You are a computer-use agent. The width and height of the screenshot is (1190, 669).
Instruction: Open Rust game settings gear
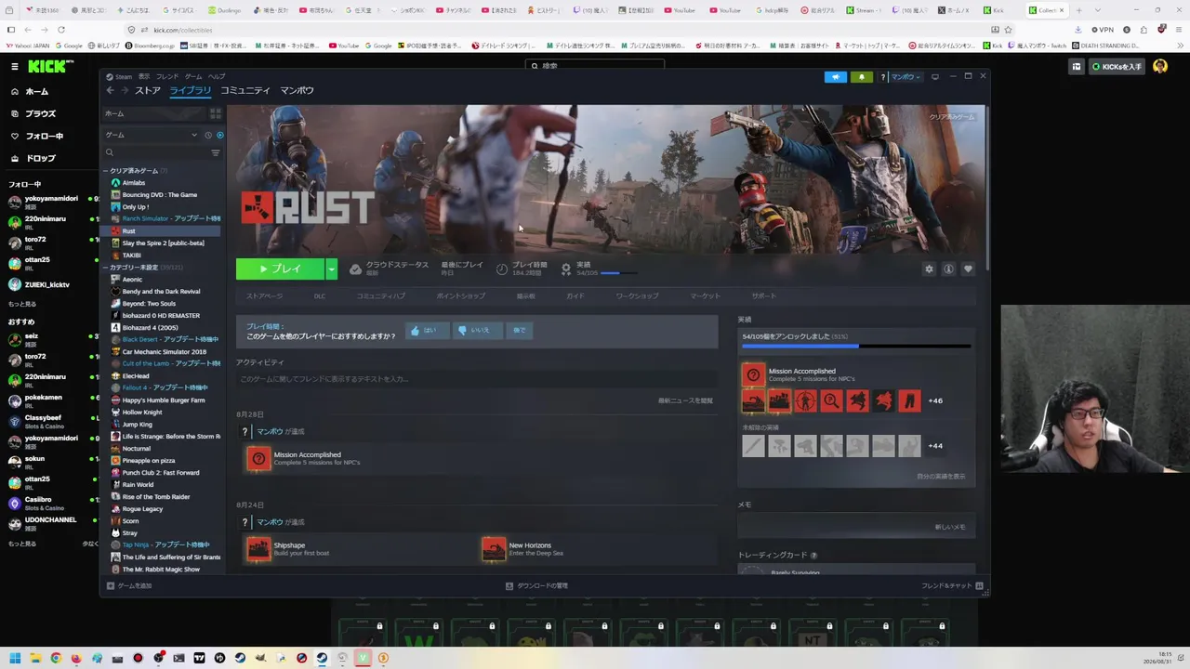coord(929,269)
